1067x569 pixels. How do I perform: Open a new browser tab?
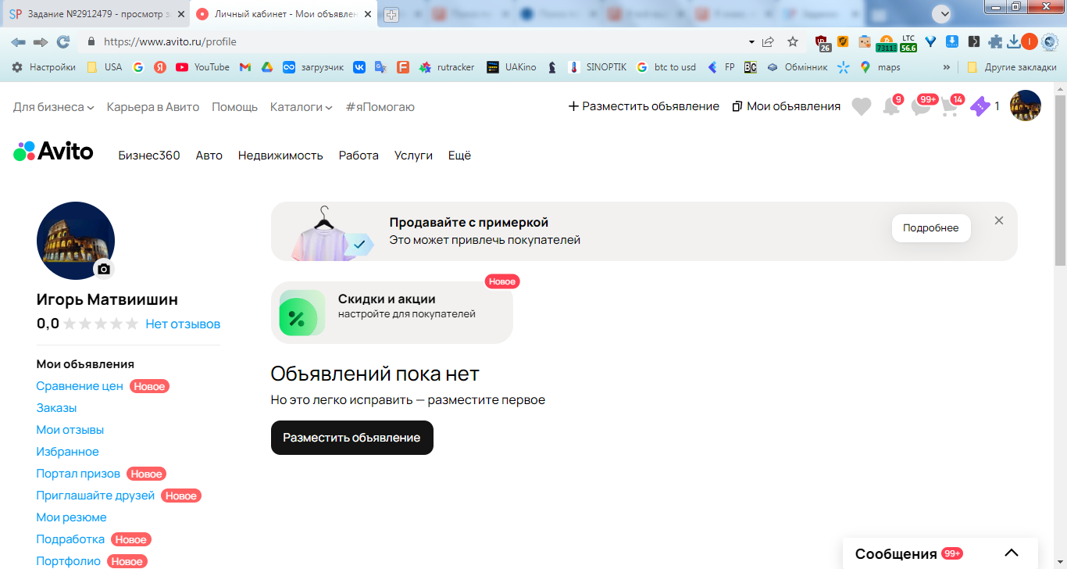point(391,15)
